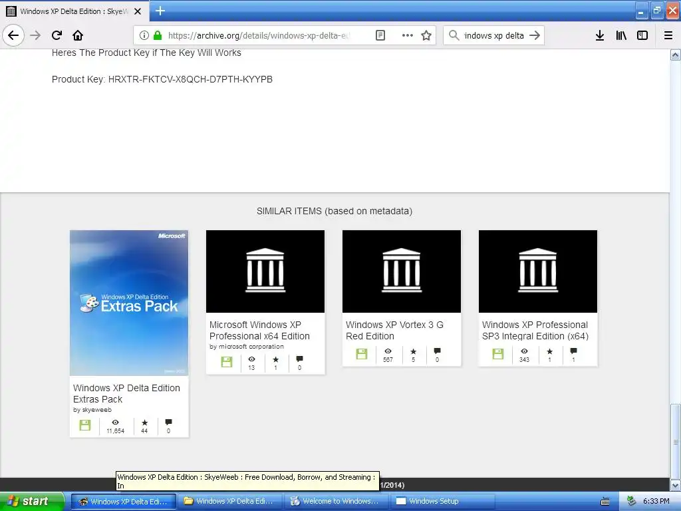Click the system tray clock 6:33 PM
This screenshot has width=681, height=511.
656,501
